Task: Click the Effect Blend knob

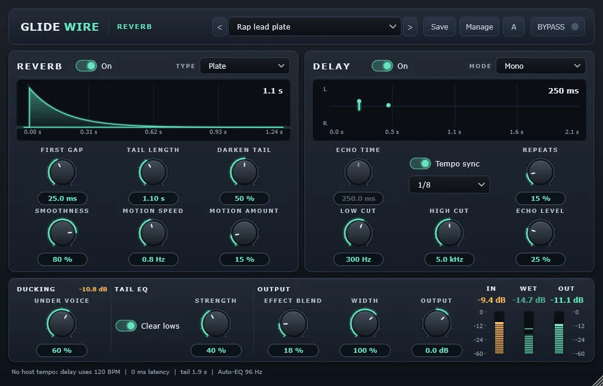Action: click(293, 323)
